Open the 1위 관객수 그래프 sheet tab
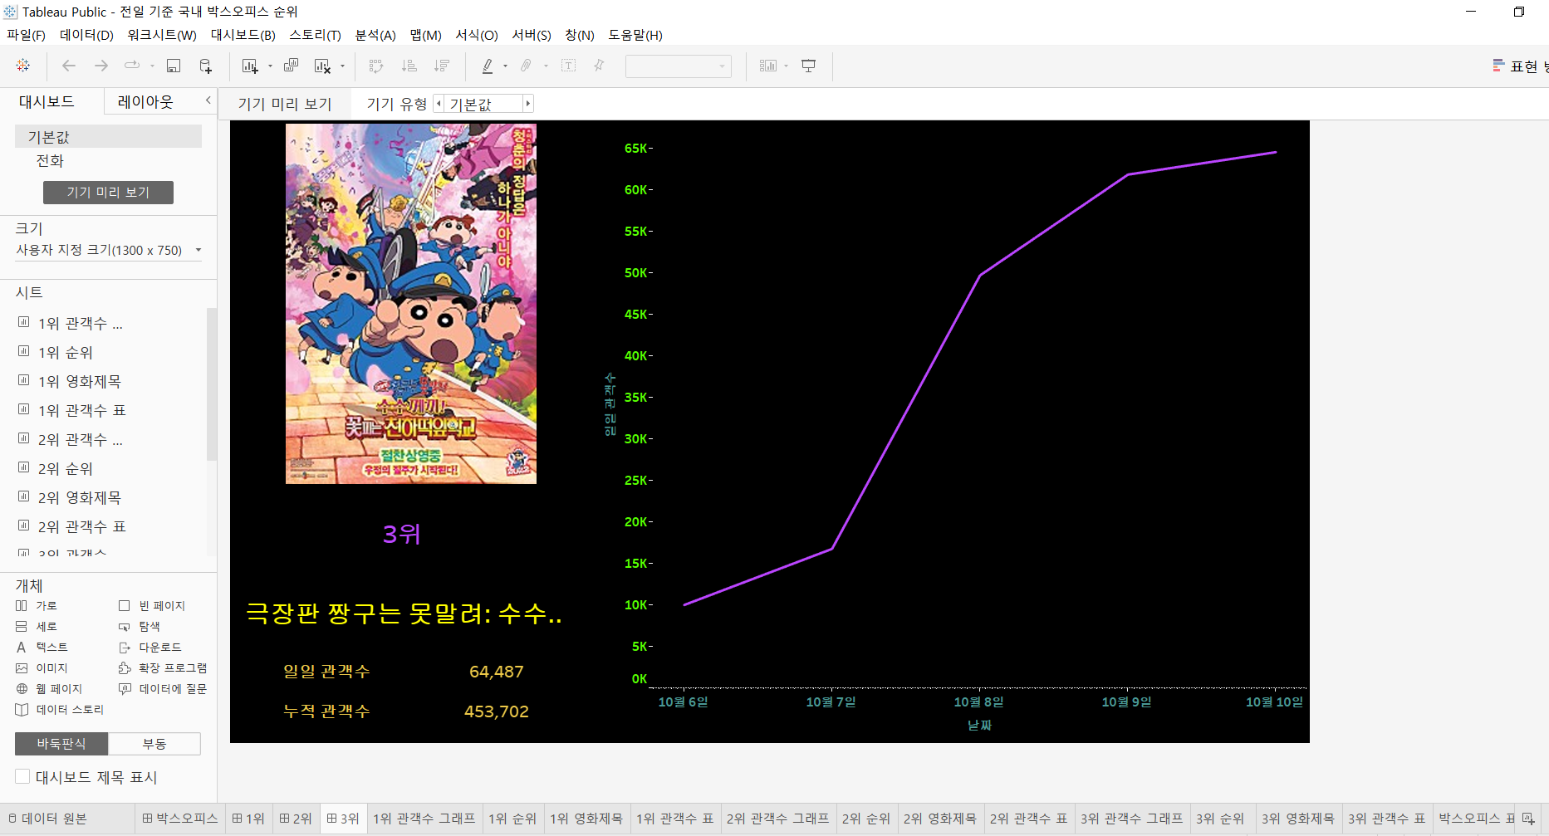This screenshot has height=836, width=1549. tap(424, 819)
